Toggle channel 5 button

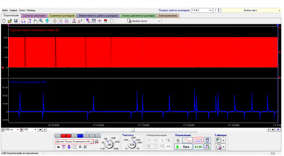tap(86, 136)
